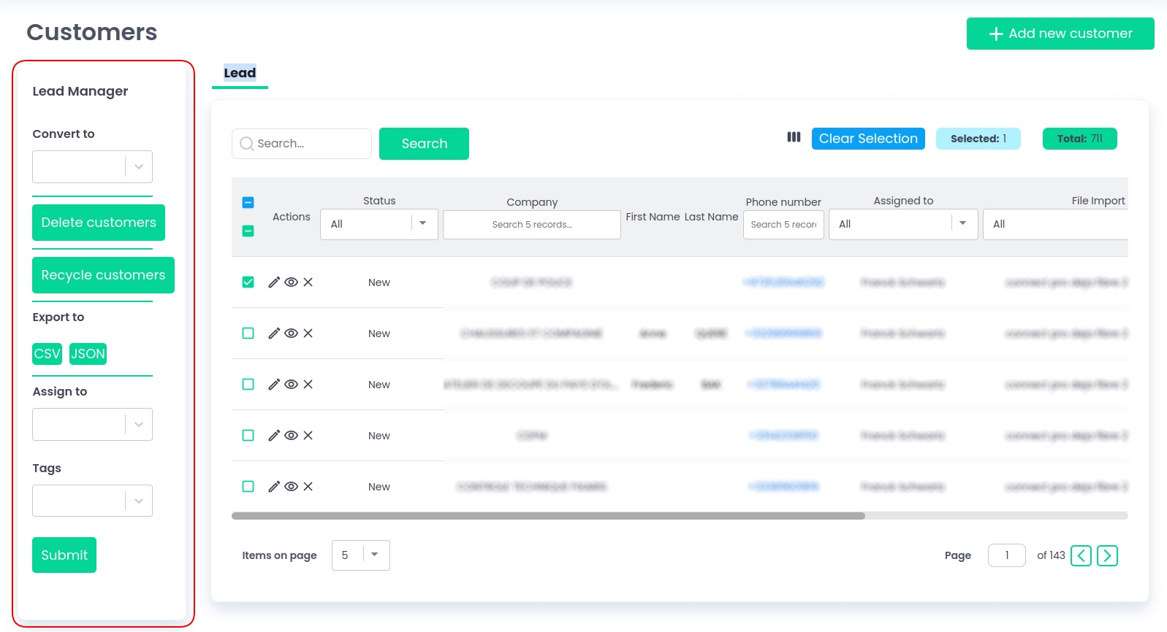Export leads as CSV

[x=47, y=354]
